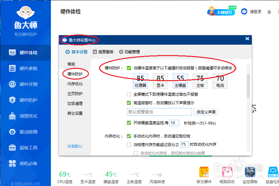Check 自动优化内存后告知结果 checkbox

(136, 153)
